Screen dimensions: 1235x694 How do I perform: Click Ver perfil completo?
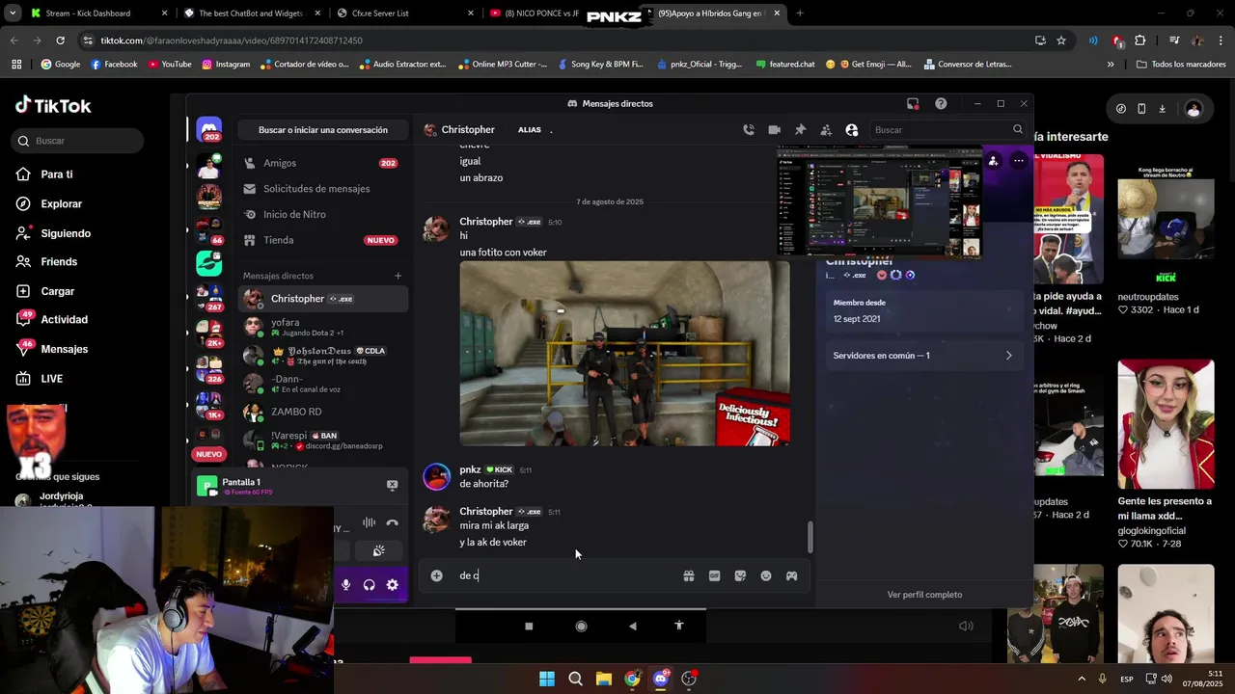pyautogui.click(x=924, y=595)
